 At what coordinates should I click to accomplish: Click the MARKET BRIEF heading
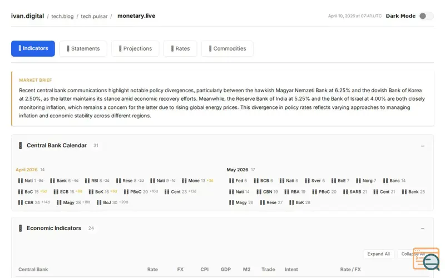coord(36,80)
